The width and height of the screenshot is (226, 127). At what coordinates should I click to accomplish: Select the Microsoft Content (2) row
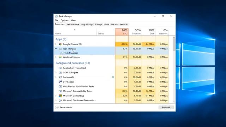[111, 96]
